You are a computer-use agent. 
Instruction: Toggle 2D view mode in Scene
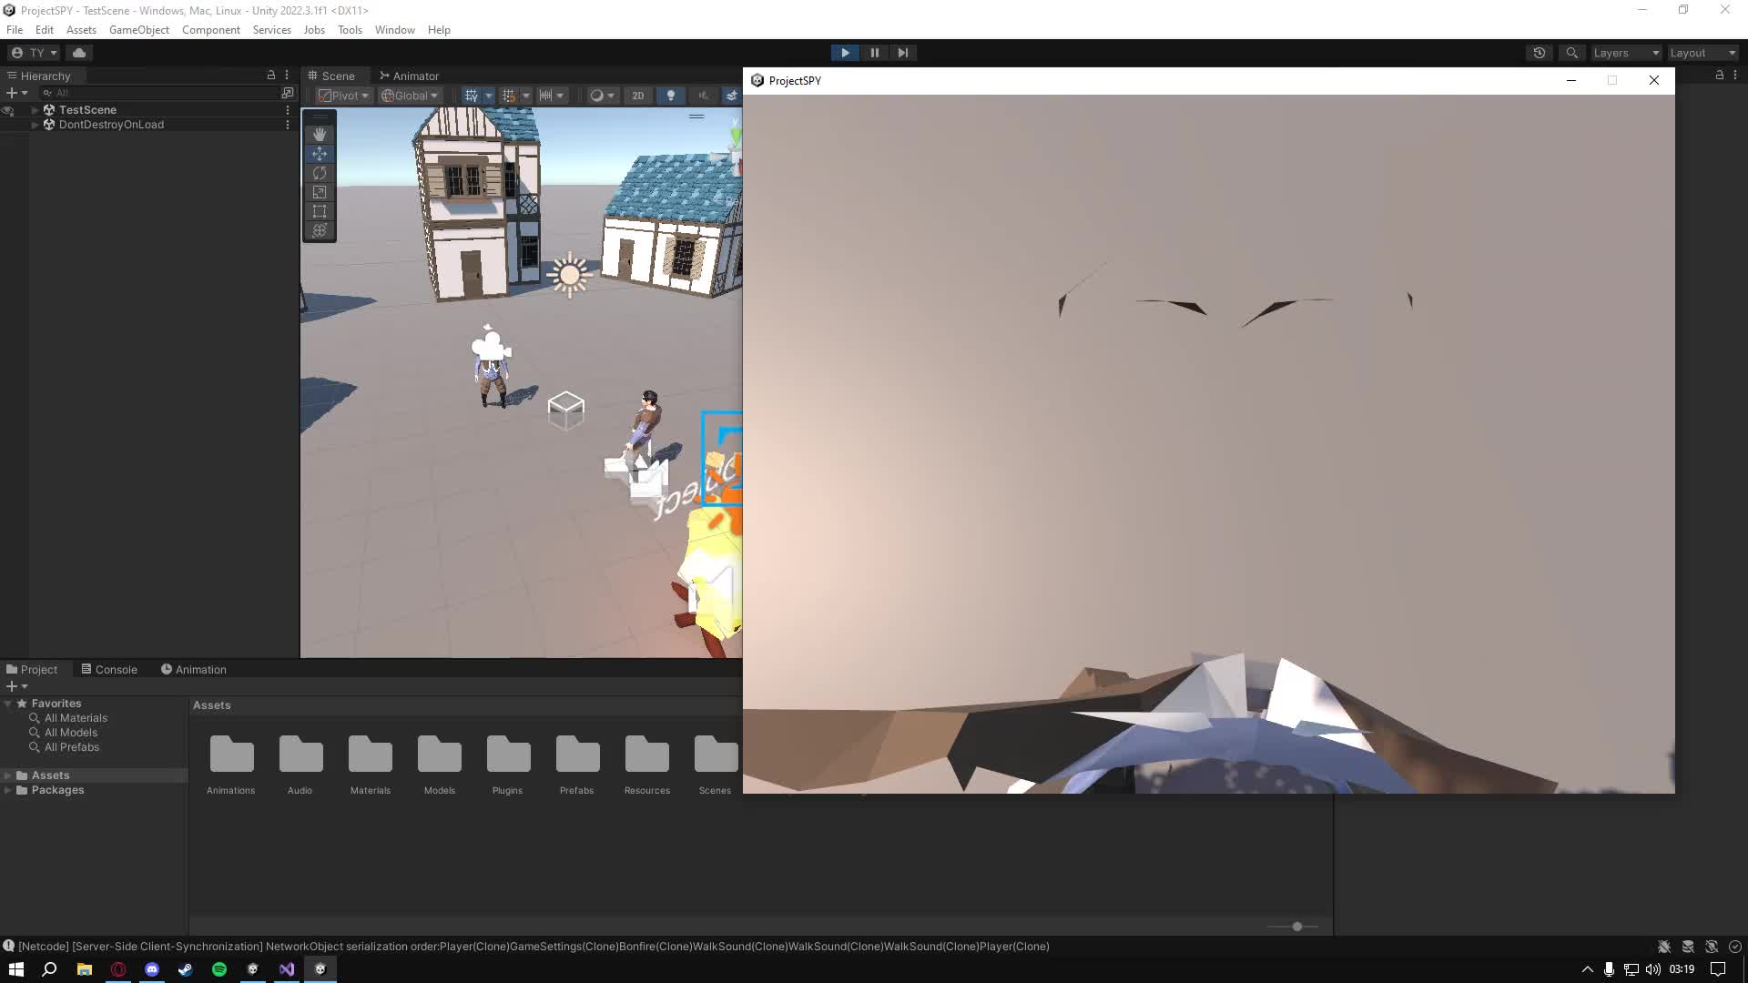coord(637,96)
